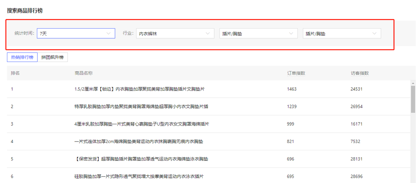The width and height of the screenshot is (418, 183).
Task: Select product 1.5/2厘米厚【锁边】内衣胸垫
Action: (139, 89)
